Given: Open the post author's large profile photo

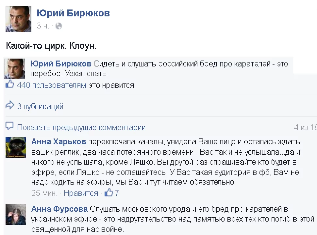Looking at the screenshot, I should (x=18, y=19).
